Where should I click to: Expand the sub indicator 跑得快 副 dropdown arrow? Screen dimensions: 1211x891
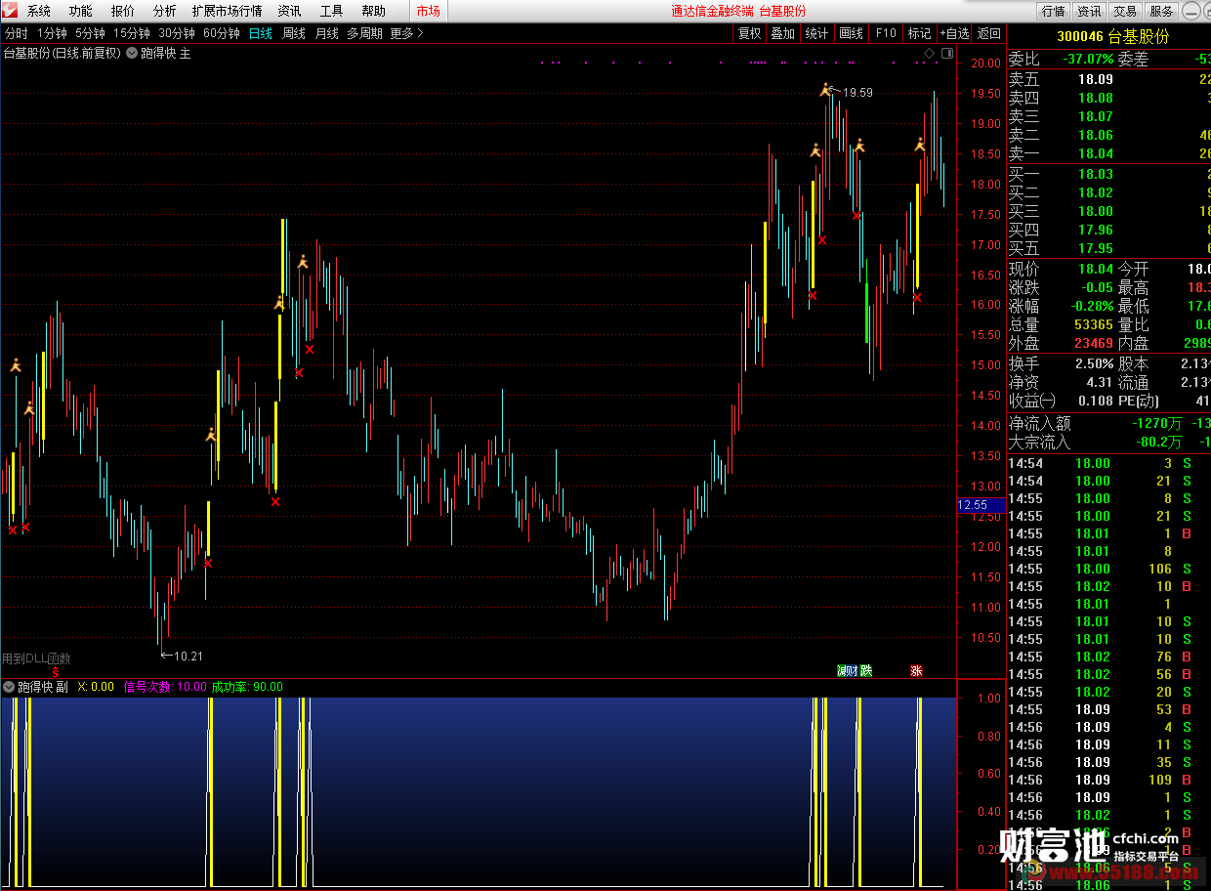(x=8, y=687)
